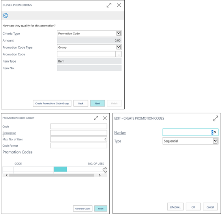Click the down arrow of the grid scroller
Image resolution: width=221 pixels, height=214 pixels.
coord(105,172)
